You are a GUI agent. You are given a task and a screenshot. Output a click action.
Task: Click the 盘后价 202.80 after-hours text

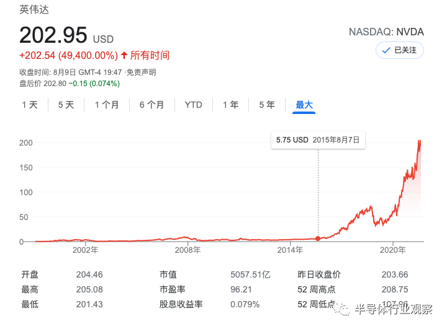pyautogui.click(x=43, y=84)
